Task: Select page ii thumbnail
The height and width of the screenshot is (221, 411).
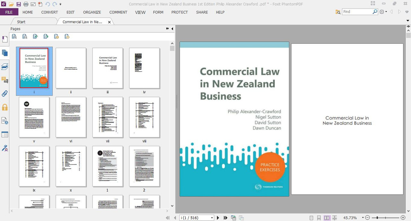Action: tap(71, 68)
